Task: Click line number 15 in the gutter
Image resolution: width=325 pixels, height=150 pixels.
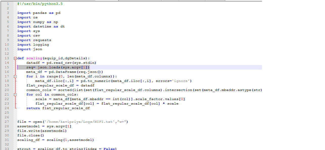Action: 7,67
